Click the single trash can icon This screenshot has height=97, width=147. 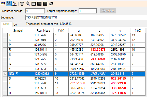click(22, 4)
